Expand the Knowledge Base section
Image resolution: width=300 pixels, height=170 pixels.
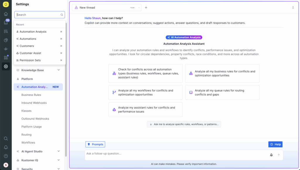(x=59, y=70)
